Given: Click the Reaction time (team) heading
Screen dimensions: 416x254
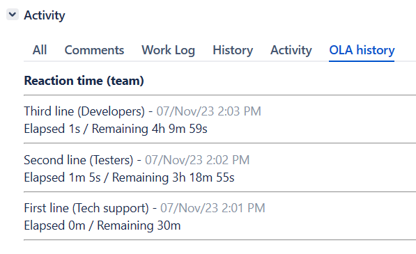Looking at the screenshot, I should point(84,81).
